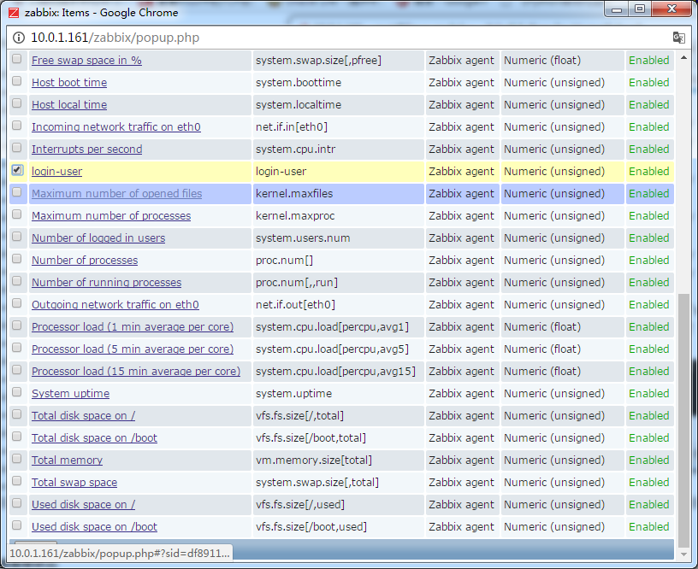The width and height of the screenshot is (698, 569).
Task: Open the Number of processes link
Action: point(85,261)
